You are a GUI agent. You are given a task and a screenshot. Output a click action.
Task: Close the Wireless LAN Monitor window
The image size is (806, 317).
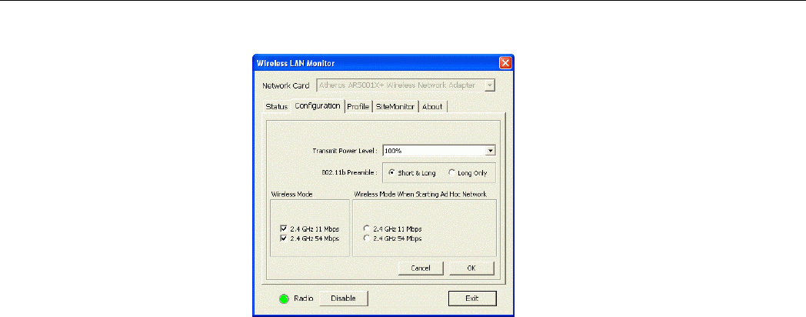(x=505, y=63)
